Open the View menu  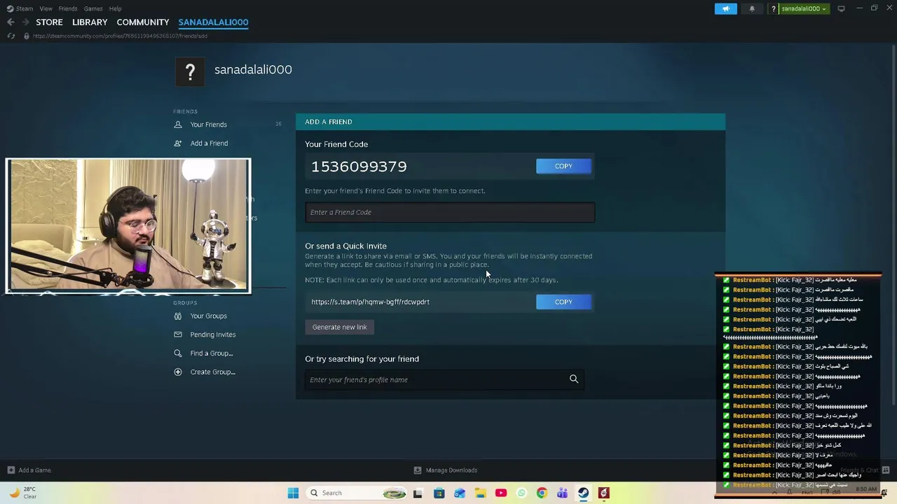[x=46, y=8]
